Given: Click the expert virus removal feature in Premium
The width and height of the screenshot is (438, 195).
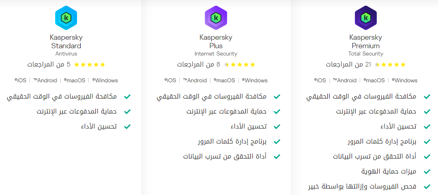Looking at the screenshot, I should pos(362,186).
